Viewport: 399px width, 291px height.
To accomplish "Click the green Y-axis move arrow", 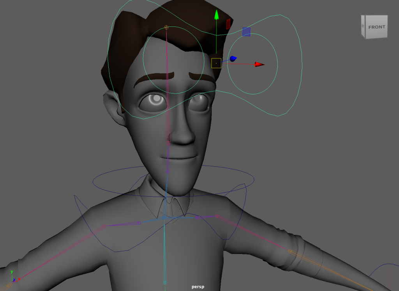I will click(216, 16).
